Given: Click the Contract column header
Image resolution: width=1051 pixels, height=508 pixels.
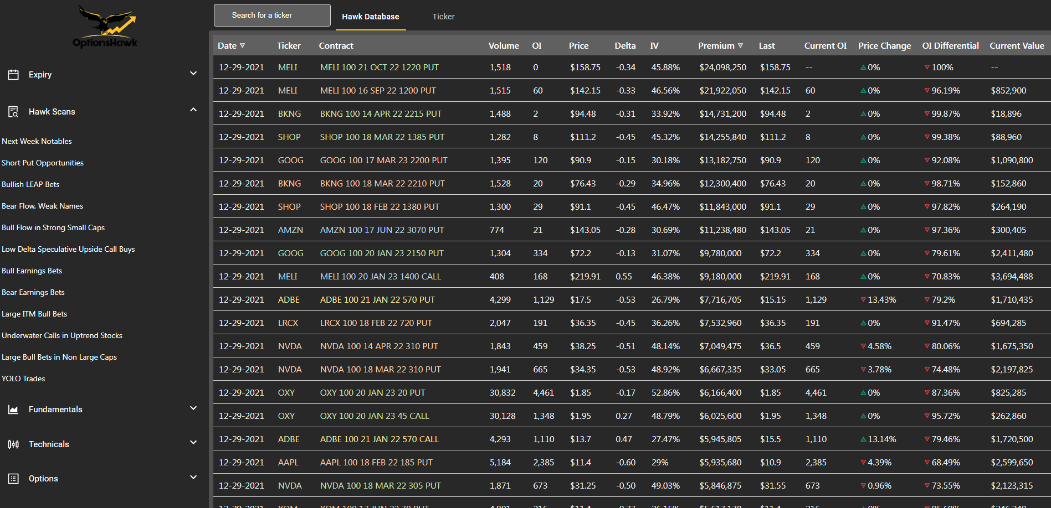Looking at the screenshot, I should coord(336,46).
